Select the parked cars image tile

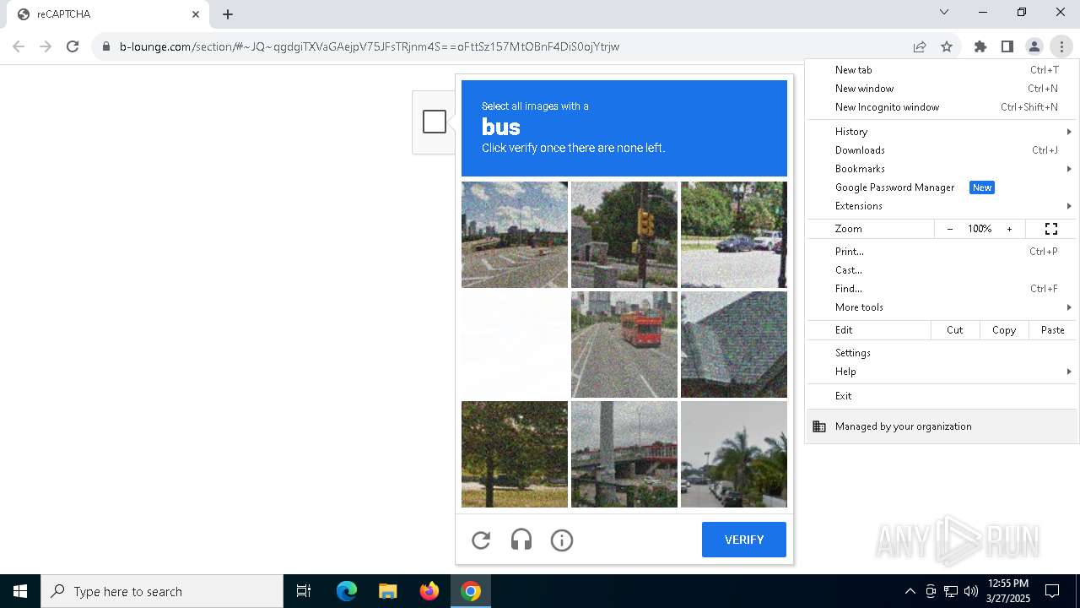click(x=734, y=235)
